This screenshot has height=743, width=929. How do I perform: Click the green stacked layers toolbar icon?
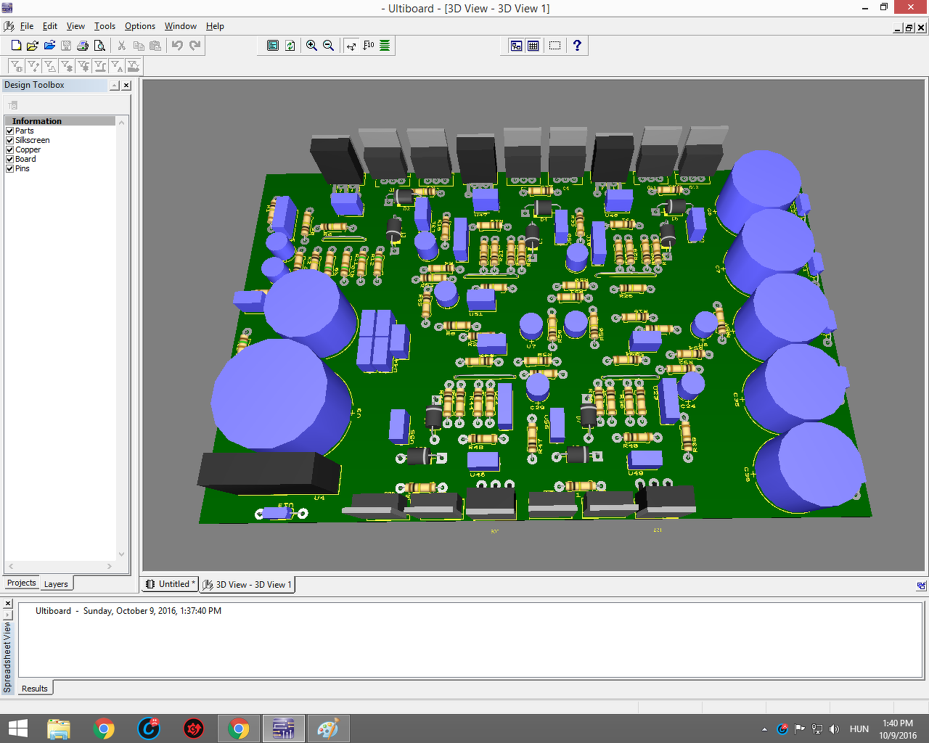pos(385,46)
